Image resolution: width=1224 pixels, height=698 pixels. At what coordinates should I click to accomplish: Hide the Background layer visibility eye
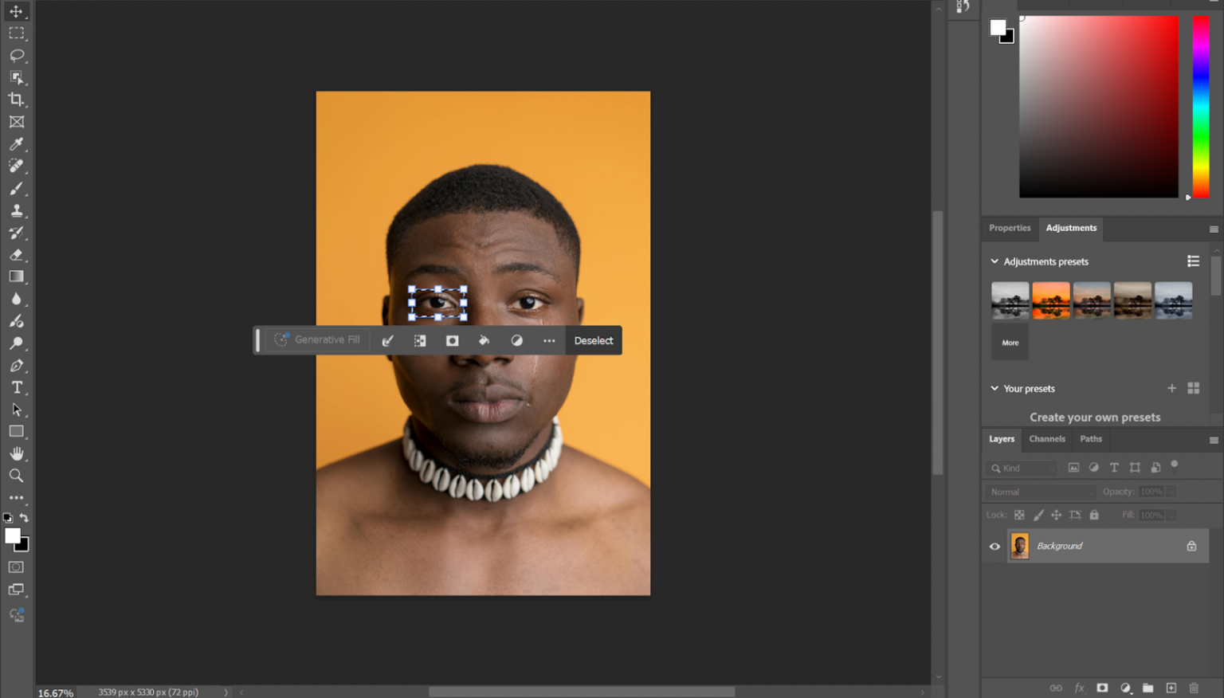994,547
